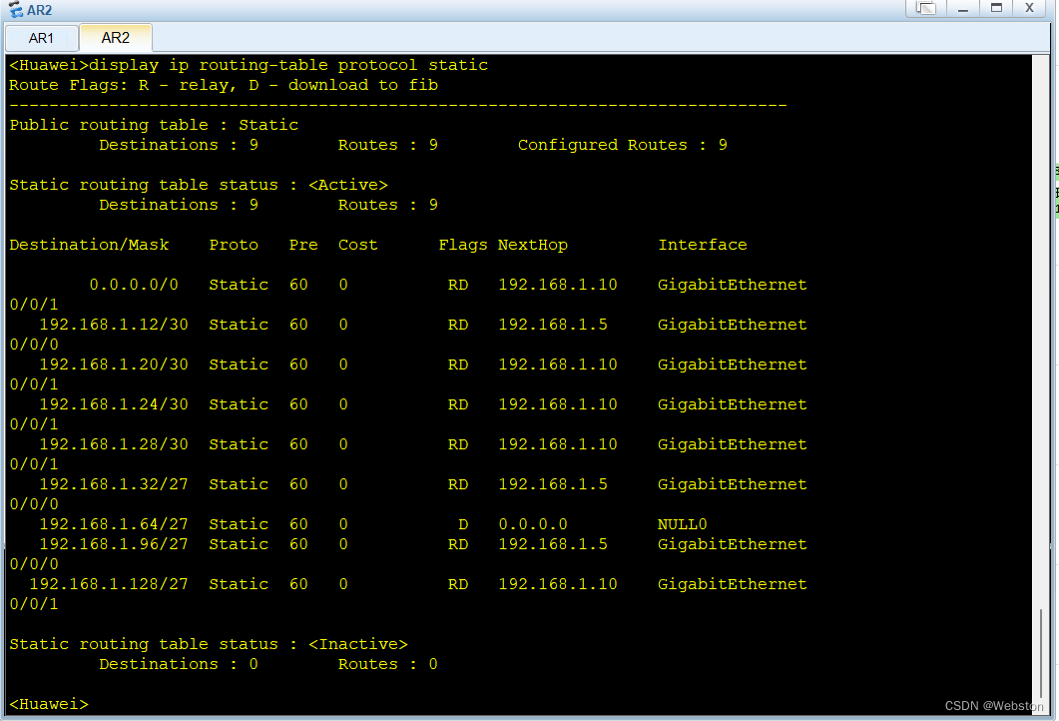Click the 192.168.1.24/30 destination entry
This screenshot has width=1059, height=721.
click(x=114, y=404)
